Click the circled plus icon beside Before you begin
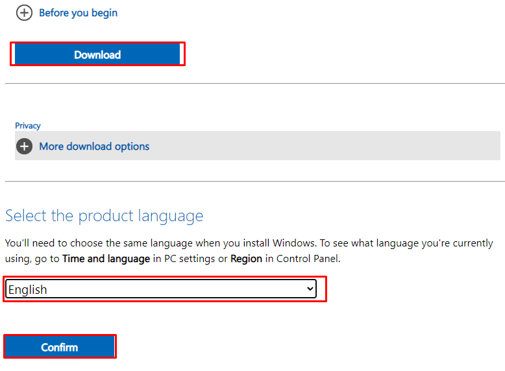505x371 pixels. [x=24, y=13]
